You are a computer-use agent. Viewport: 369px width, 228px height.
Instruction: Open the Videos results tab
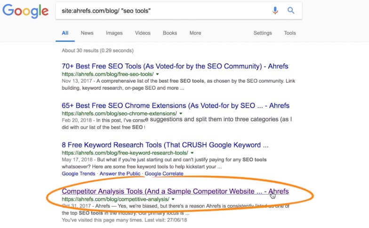143,33
